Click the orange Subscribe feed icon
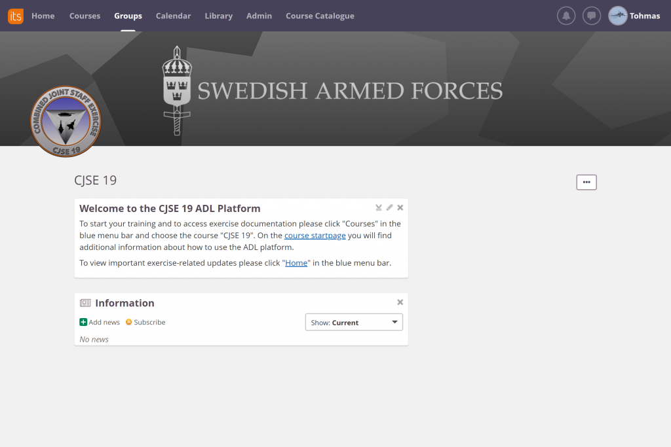 point(128,322)
